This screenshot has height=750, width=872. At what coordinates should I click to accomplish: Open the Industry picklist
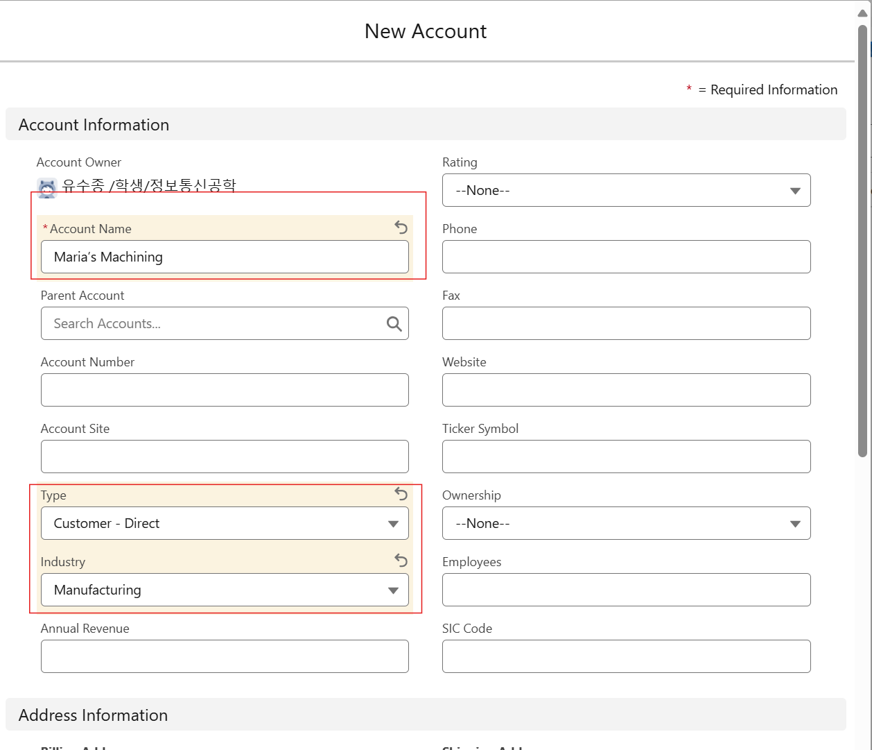[225, 590]
